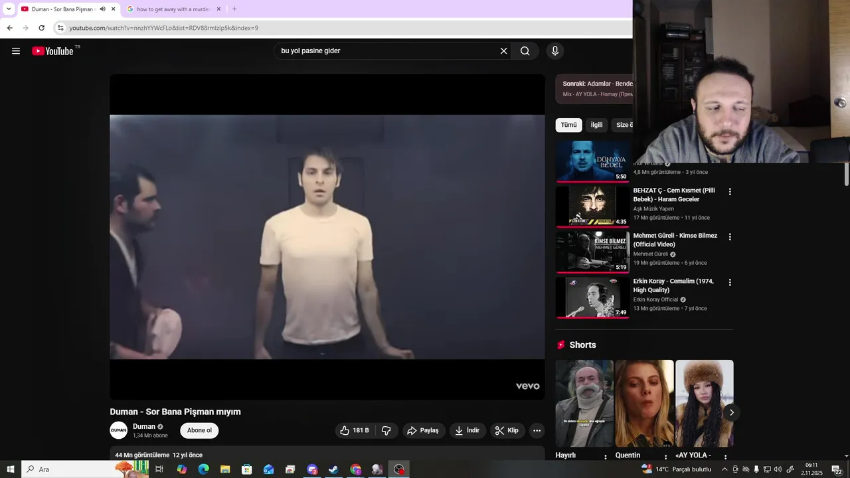The height and width of the screenshot is (478, 850).
Task: Open the YouTube hamburger guide menu
Action: click(x=16, y=51)
